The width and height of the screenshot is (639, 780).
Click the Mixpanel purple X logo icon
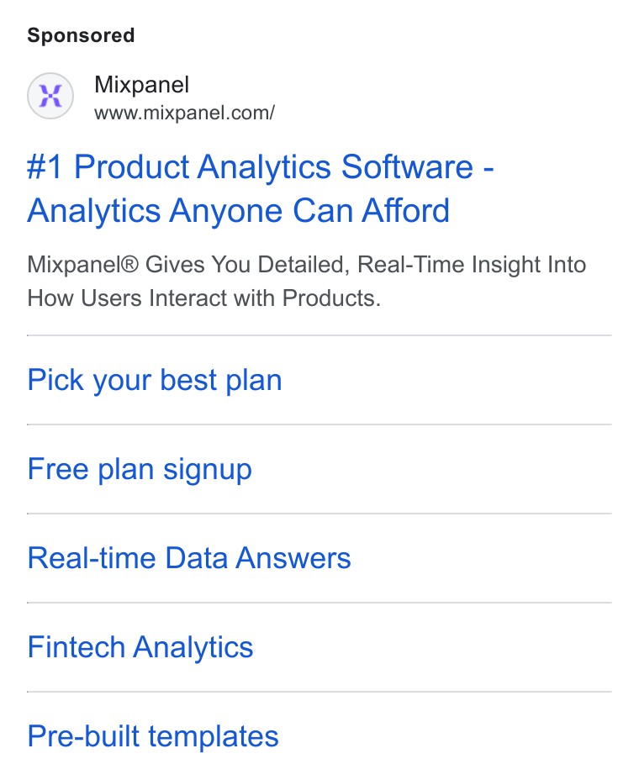50,96
